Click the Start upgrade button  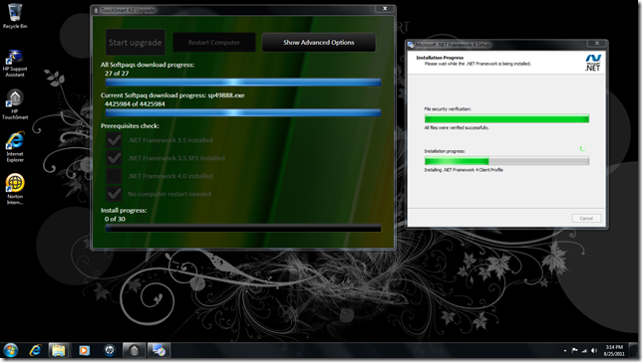pos(136,43)
